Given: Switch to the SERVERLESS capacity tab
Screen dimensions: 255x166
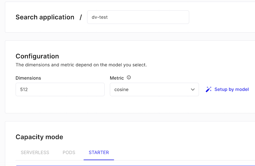Looking at the screenshot, I should [x=35, y=152].
